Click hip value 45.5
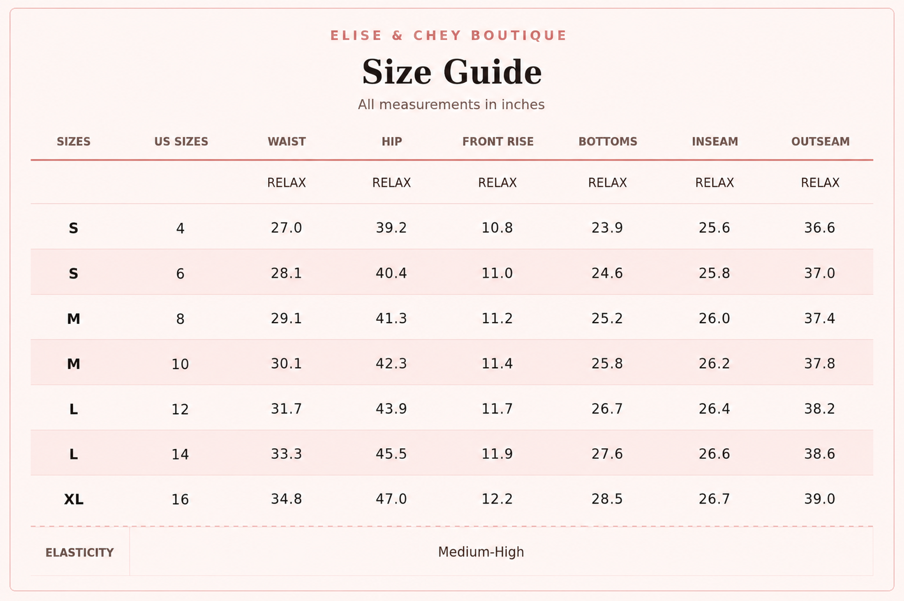904x601 pixels. [x=391, y=454]
